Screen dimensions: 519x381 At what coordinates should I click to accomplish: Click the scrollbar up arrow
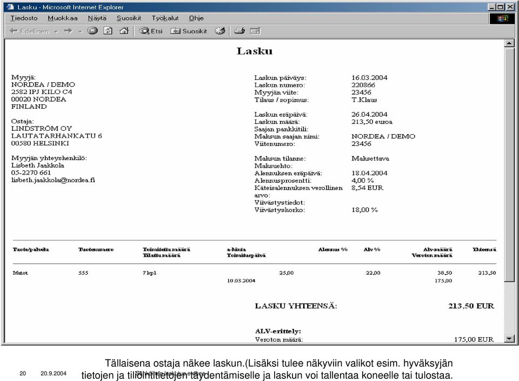point(509,43)
